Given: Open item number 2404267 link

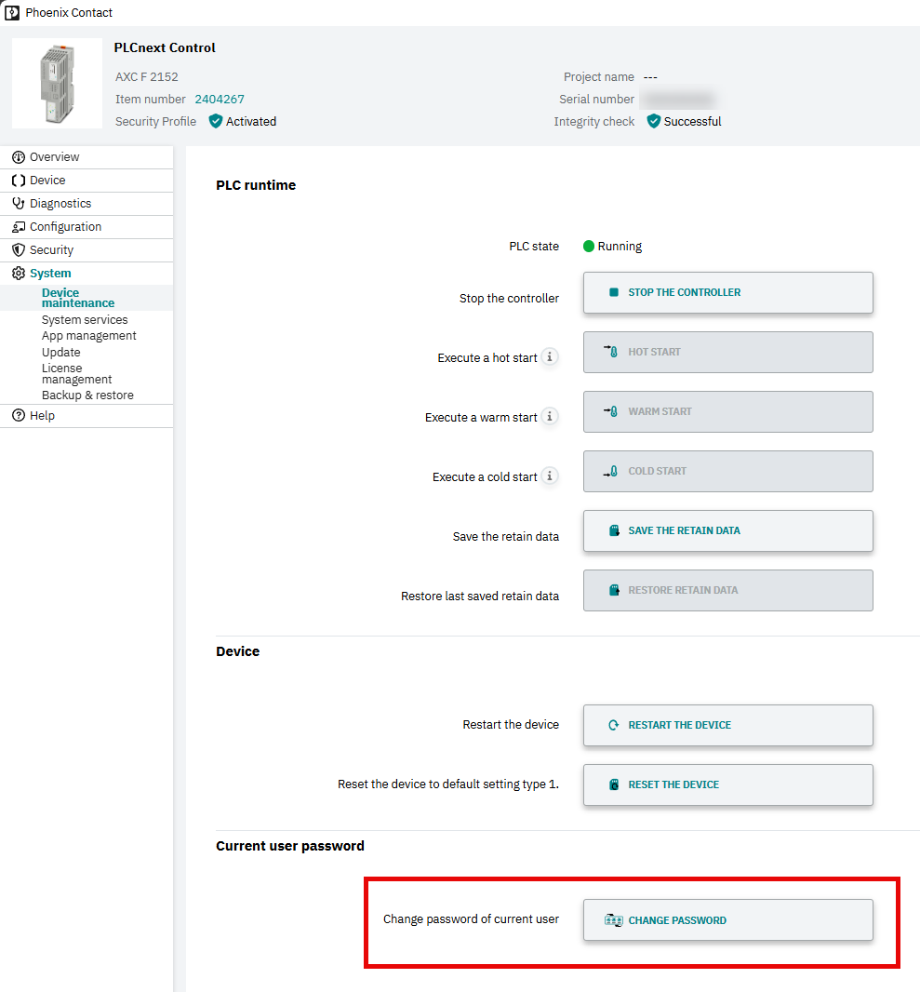Looking at the screenshot, I should tap(220, 100).
